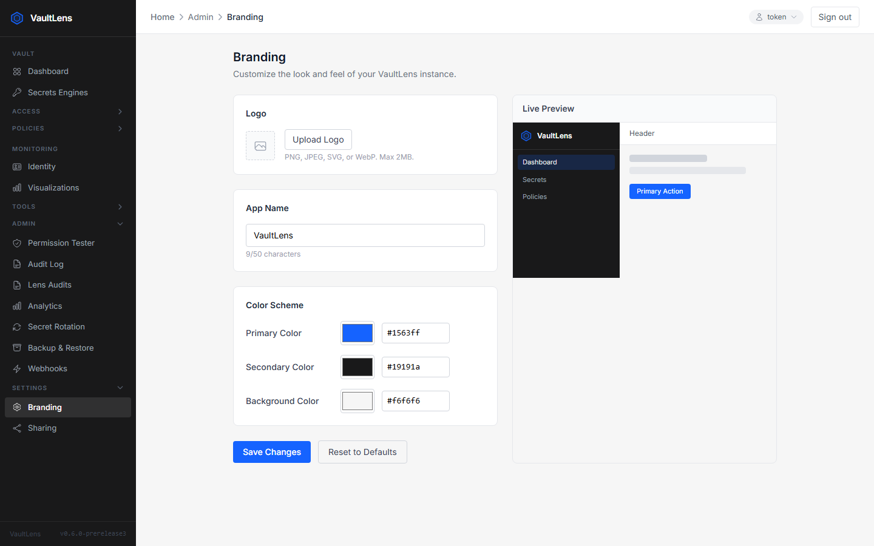The width and height of the screenshot is (874, 546).
Task: Click the Secret Rotation refresh icon
Action: point(17,326)
